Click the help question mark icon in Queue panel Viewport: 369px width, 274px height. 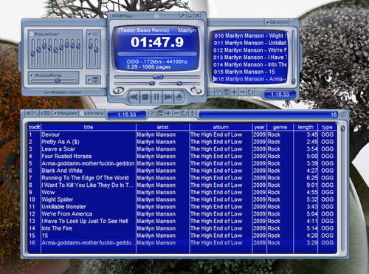[x=218, y=92]
